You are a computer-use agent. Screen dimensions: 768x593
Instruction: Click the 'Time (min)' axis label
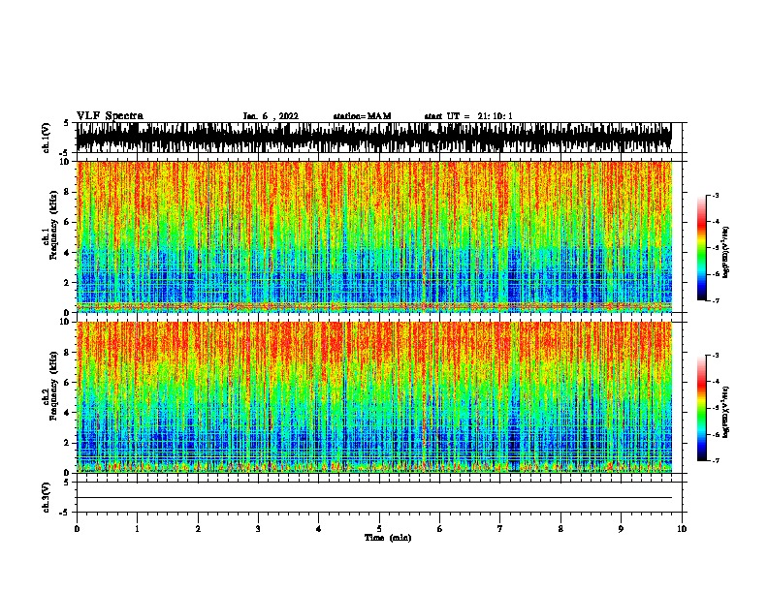(388, 538)
